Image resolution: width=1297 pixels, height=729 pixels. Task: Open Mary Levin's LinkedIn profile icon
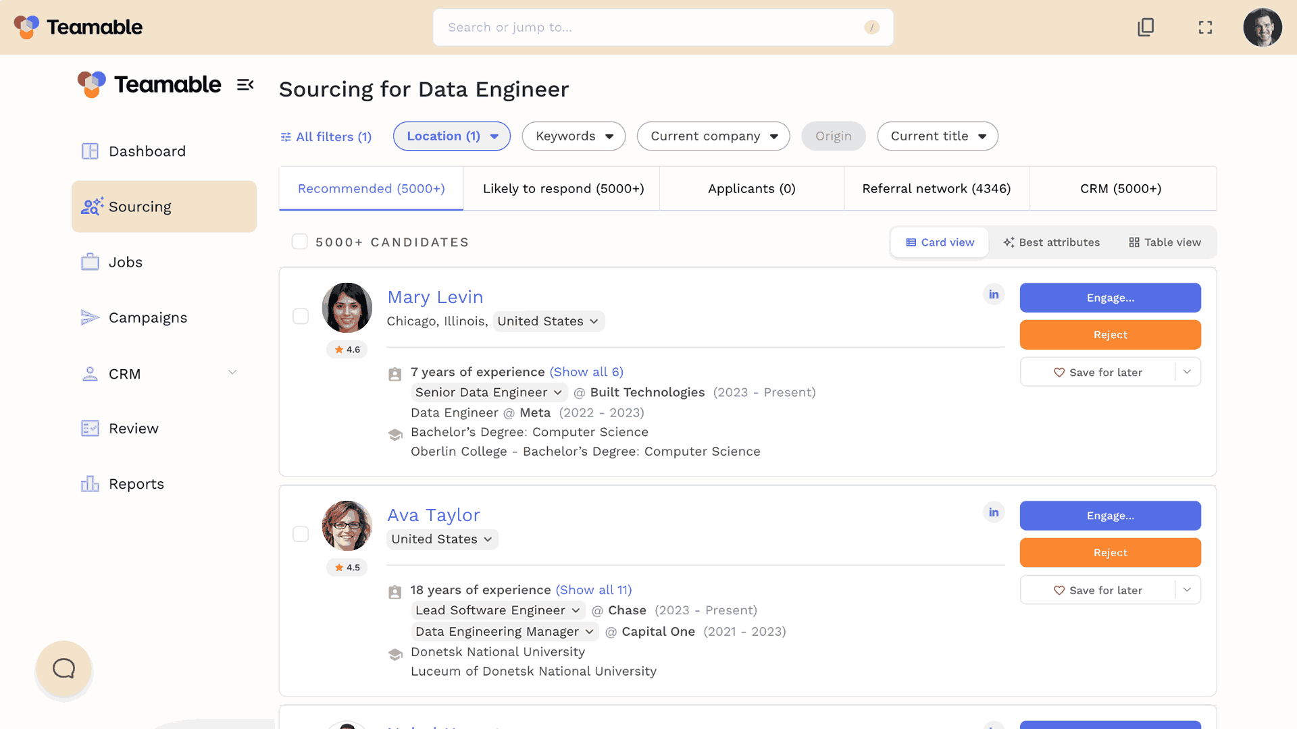(x=994, y=294)
